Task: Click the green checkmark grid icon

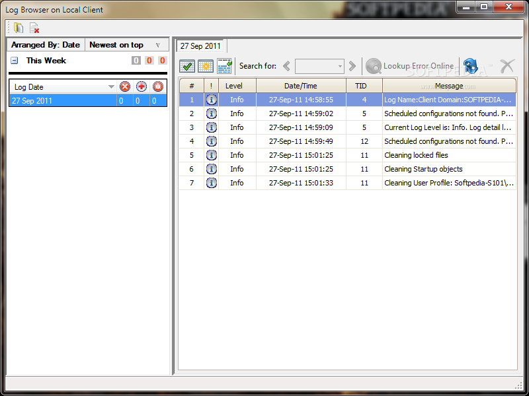Action: [x=187, y=66]
